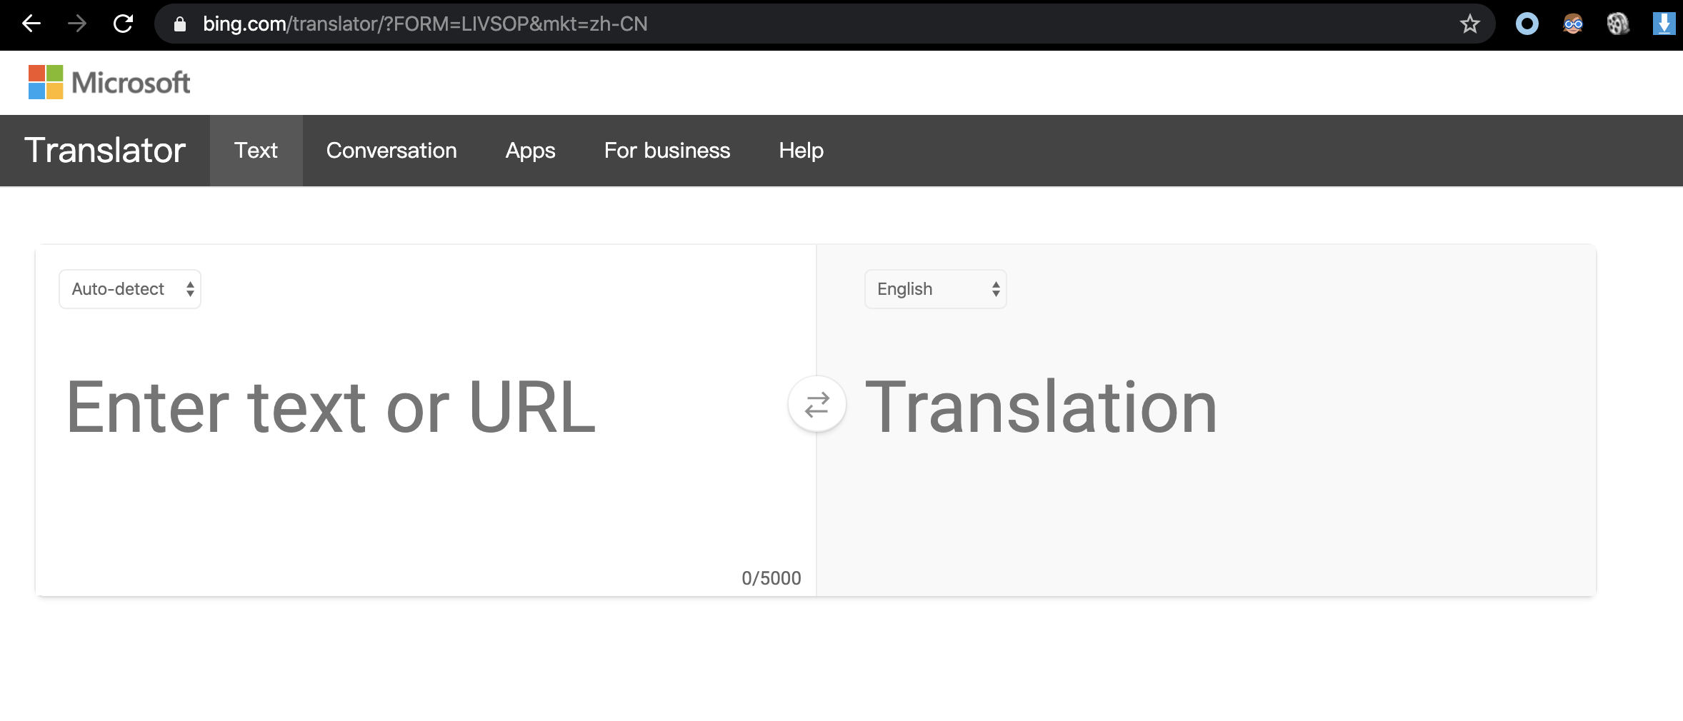View site info via the lock icon
Viewport: 1683px width, 721px height.
point(180,24)
